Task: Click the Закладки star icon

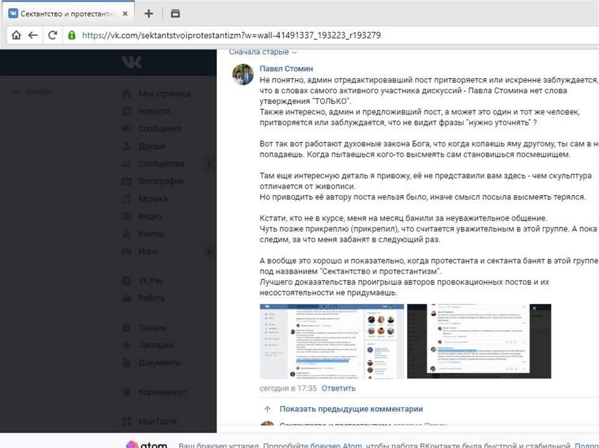Action: pyautogui.click(x=126, y=345)
